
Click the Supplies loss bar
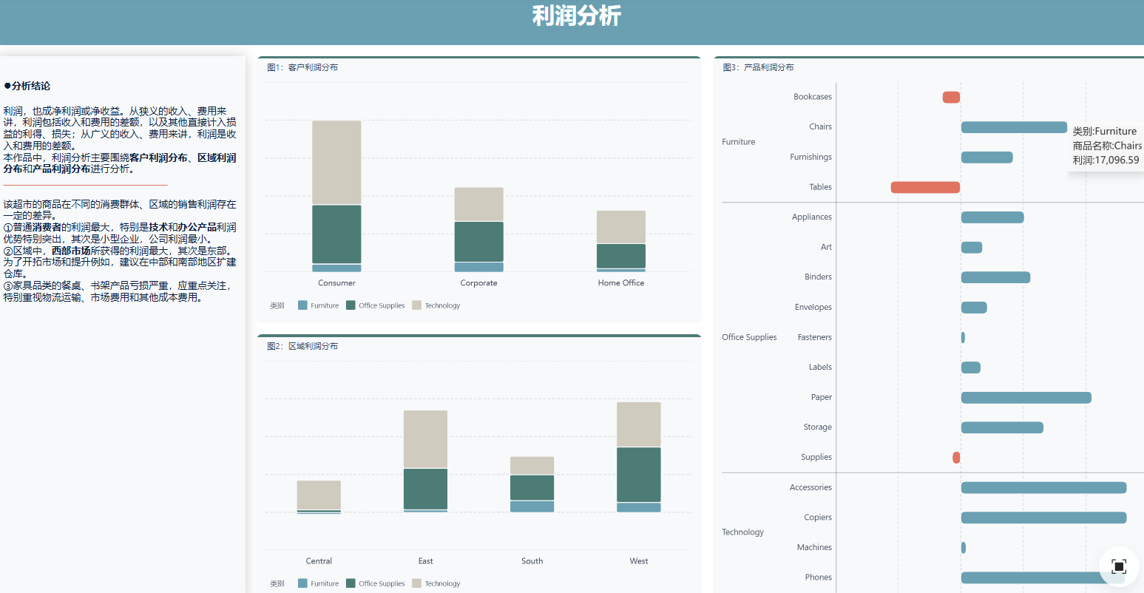pos(956,458)
